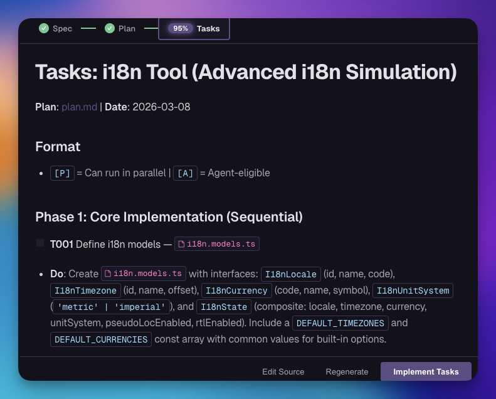Click the 95% progress badge
This screenshot has height=399, width=496.
point(181,28)
